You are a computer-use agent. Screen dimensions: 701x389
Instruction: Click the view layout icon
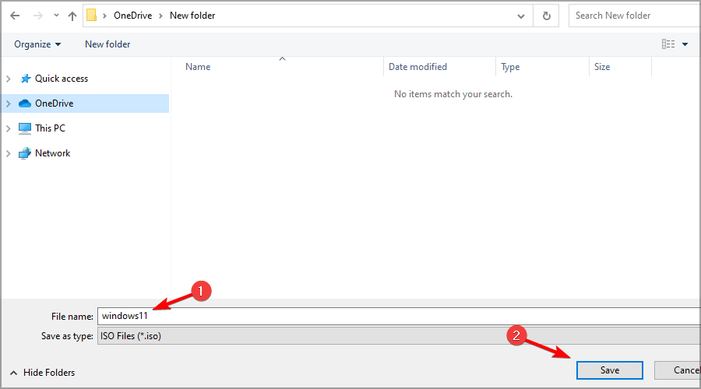pos(668,44)
